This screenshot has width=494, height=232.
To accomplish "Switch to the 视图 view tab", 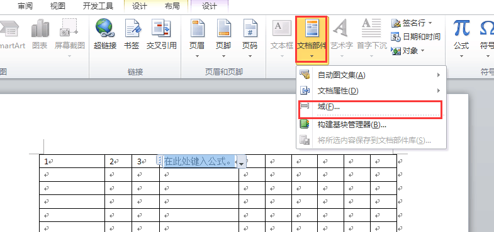I will pyautogui.click(x=58, y=6).
